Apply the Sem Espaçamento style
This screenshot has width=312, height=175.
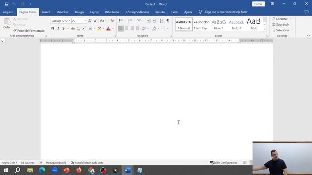[x=201, y=24]
